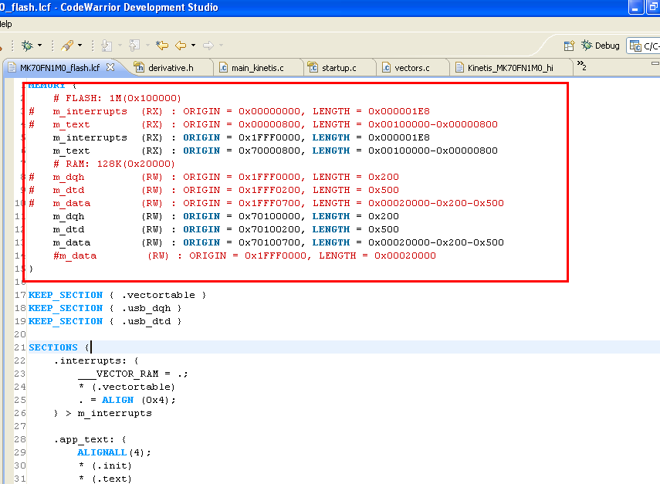
Task: Click the SECTIONS keyword on line 21
Action: 53,347
